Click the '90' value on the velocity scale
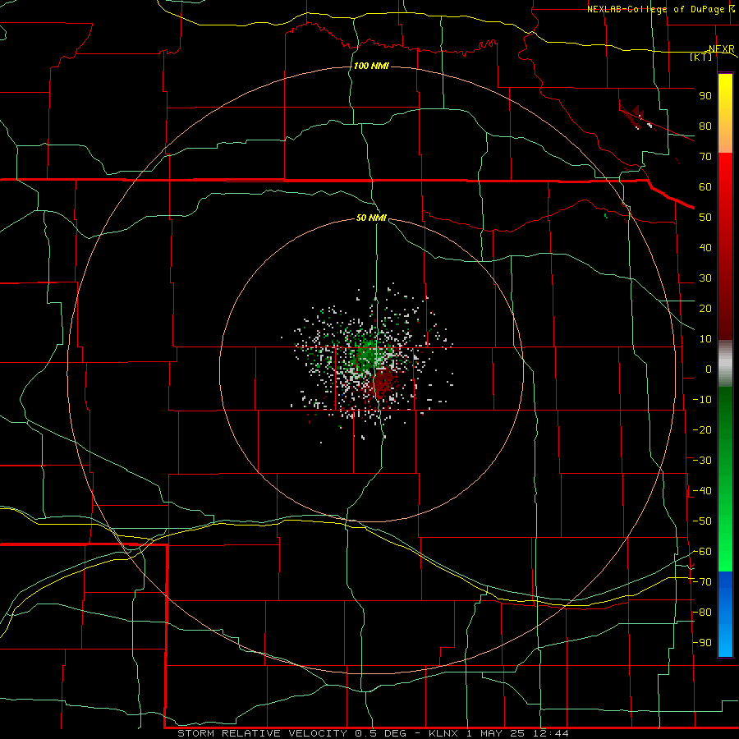 [705, 96]
